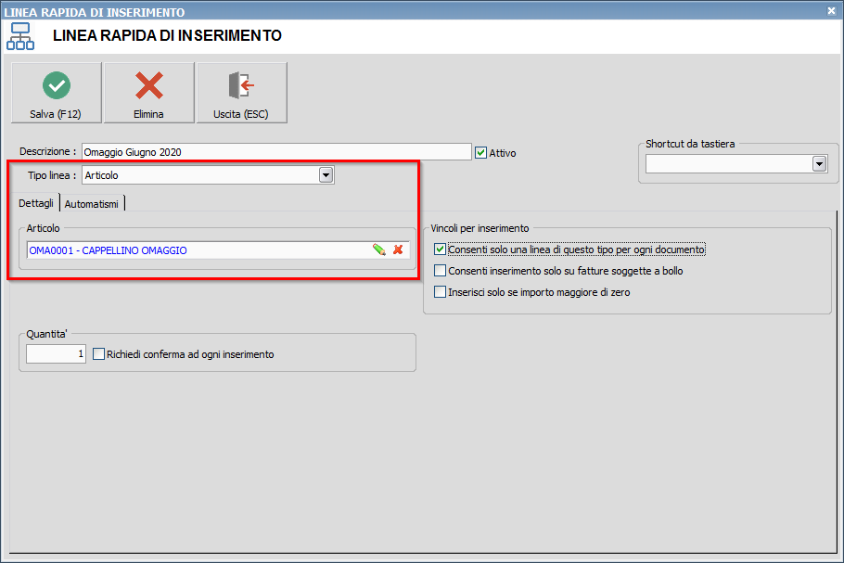Check 'Richiedi conferma ad ogni inserimento'
This screenshot has height=563, width=844.
click(x=98, y=354)
